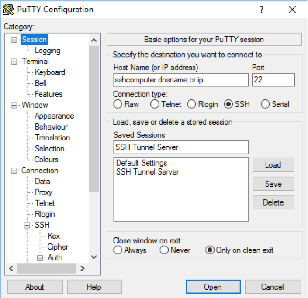Click the PuTTY icon in title bar
This screenshot has width=308, height=298.
(x=8, y=10)
